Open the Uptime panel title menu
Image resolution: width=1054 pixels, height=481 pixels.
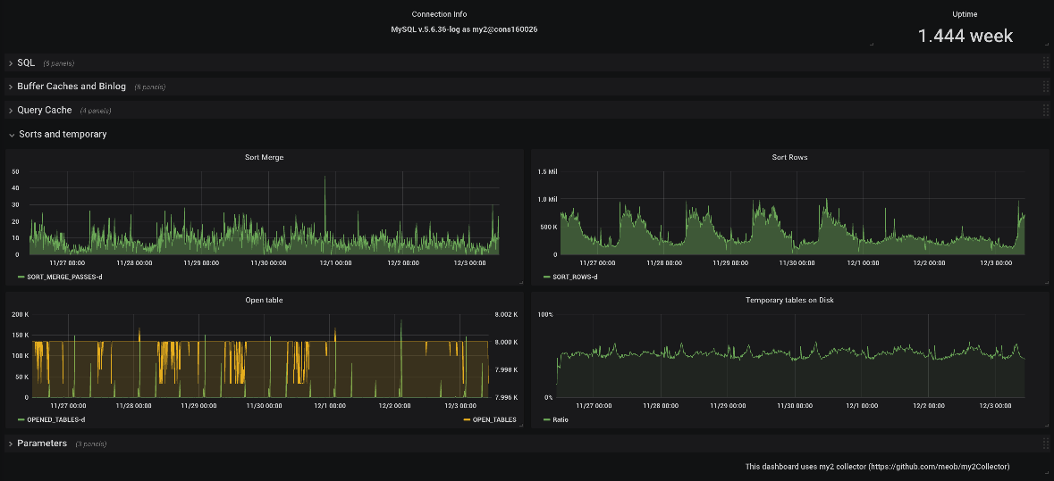(x=965, y=14)
